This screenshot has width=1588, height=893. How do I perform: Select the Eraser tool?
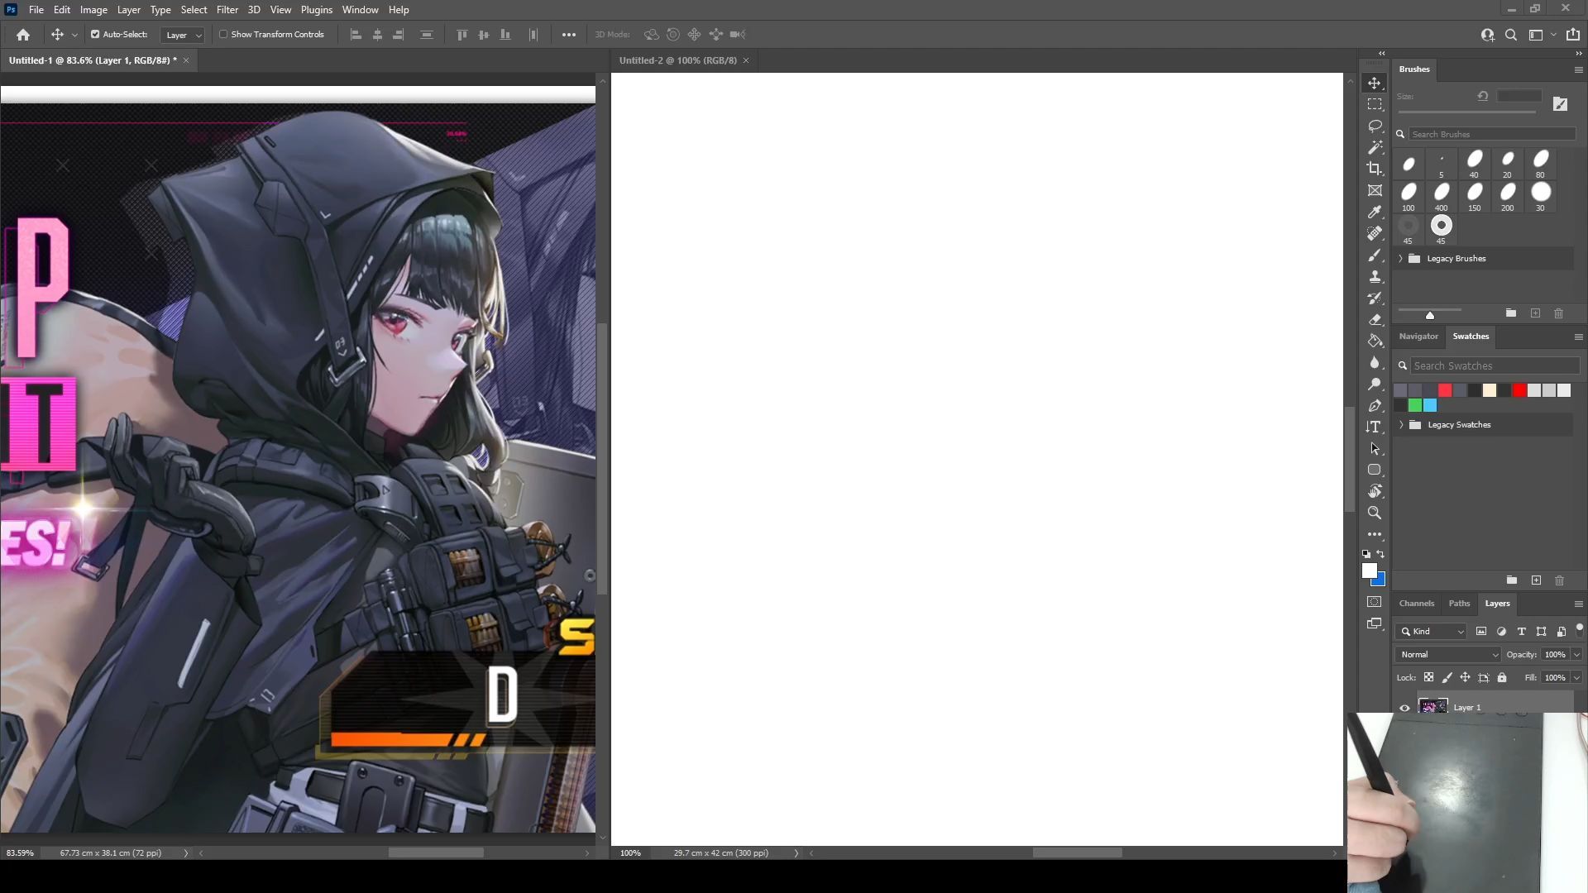(x=1374, y=319)
